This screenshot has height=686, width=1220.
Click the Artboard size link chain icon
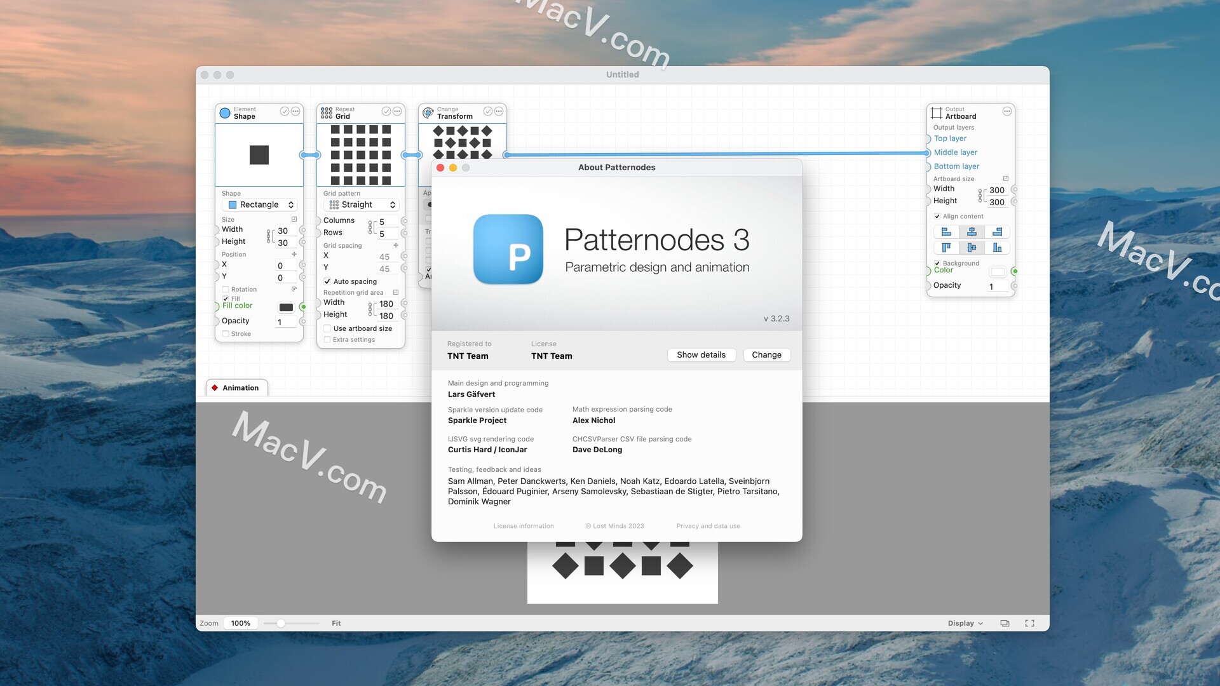(980, 196)
